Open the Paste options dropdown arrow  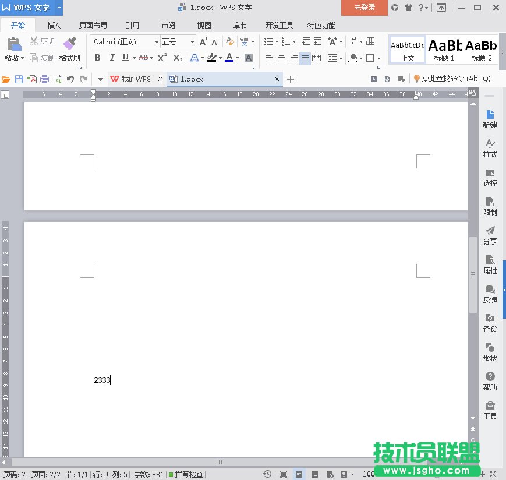(23, 58)
